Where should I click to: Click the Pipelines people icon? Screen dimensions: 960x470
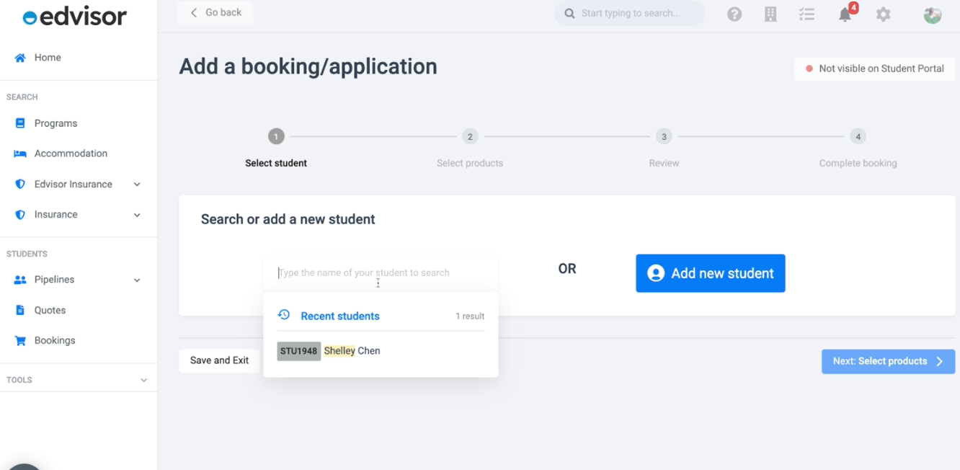pyautogui.click(x=20, y=280)
